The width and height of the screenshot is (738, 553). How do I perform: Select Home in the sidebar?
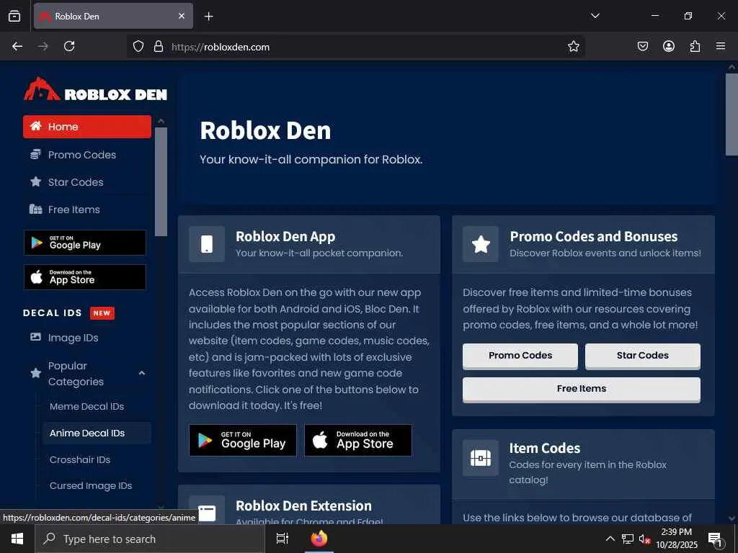click(x=87, y=127)
